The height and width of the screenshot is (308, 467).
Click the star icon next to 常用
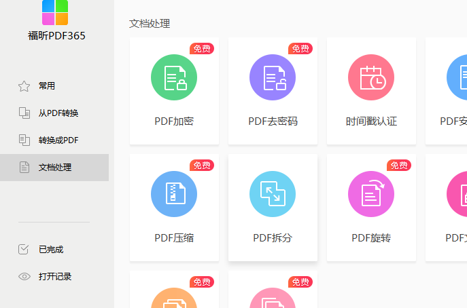[x=24, y=86]
